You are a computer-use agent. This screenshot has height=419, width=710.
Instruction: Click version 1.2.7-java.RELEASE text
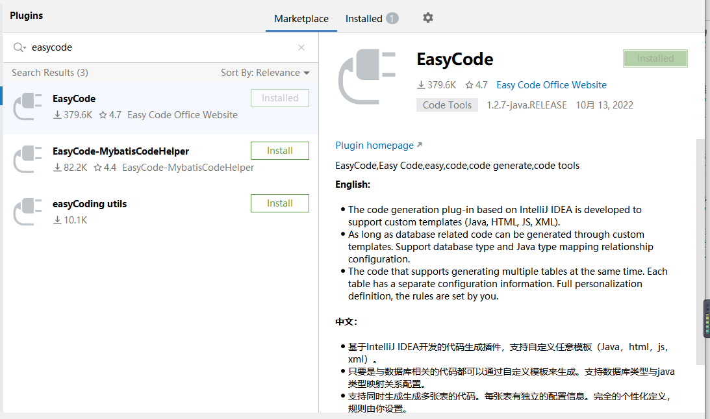[527, 105]
